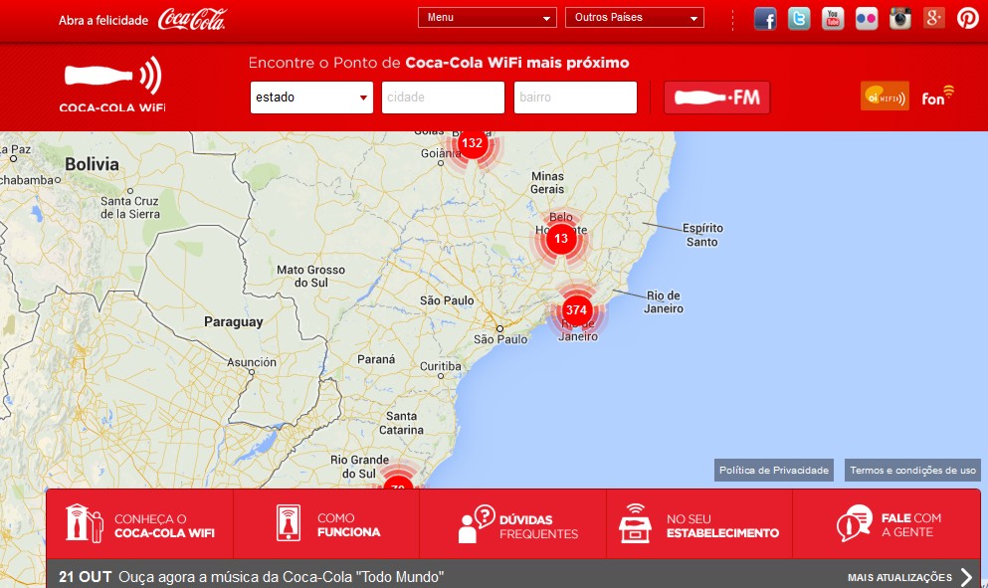Screen dimensions: 988x588
Task: Click the Coca-Cola script logo
Action: click(192, 20)
